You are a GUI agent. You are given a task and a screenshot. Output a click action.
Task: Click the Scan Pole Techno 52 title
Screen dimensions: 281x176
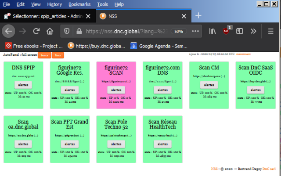click(x=116, y=124)
